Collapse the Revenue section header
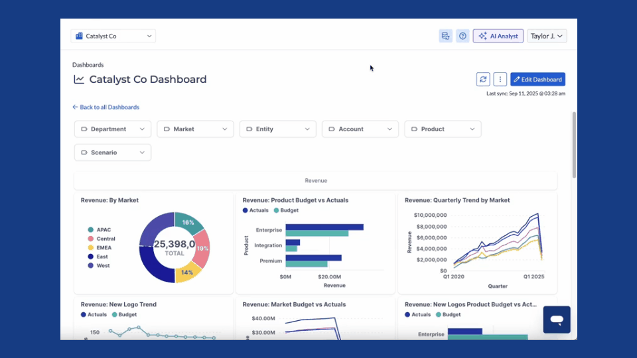This screenshot has width=637, height=358. pos(316,180)
